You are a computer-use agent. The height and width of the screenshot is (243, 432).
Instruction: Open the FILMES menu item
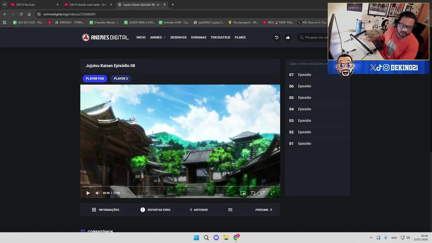[x=240, y=37]
